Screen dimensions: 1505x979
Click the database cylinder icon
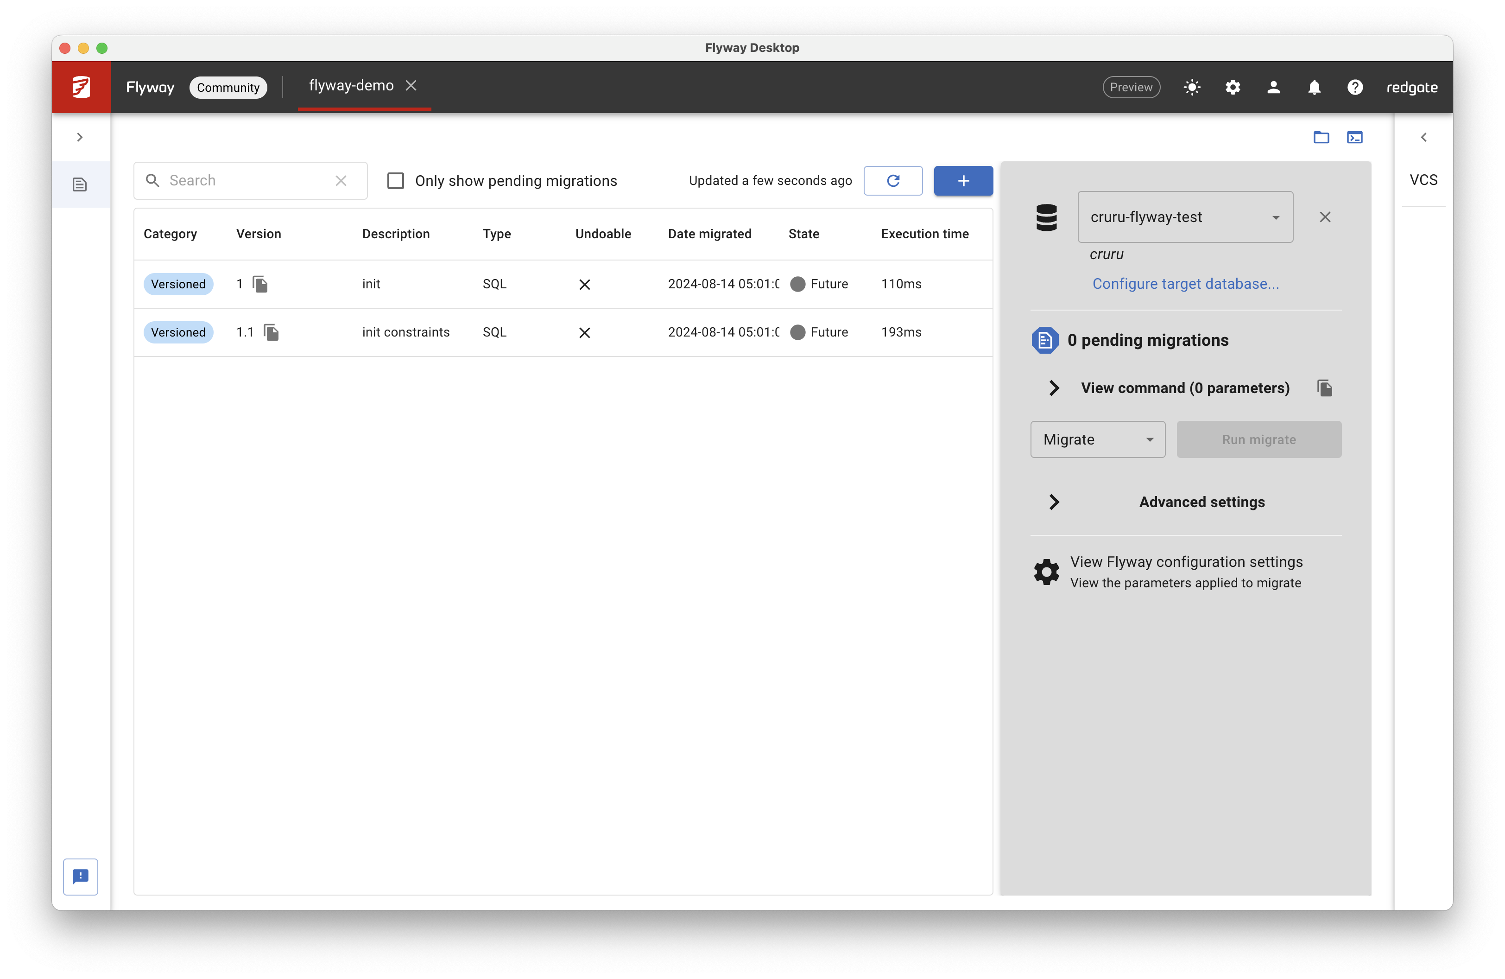point(1046,217)
